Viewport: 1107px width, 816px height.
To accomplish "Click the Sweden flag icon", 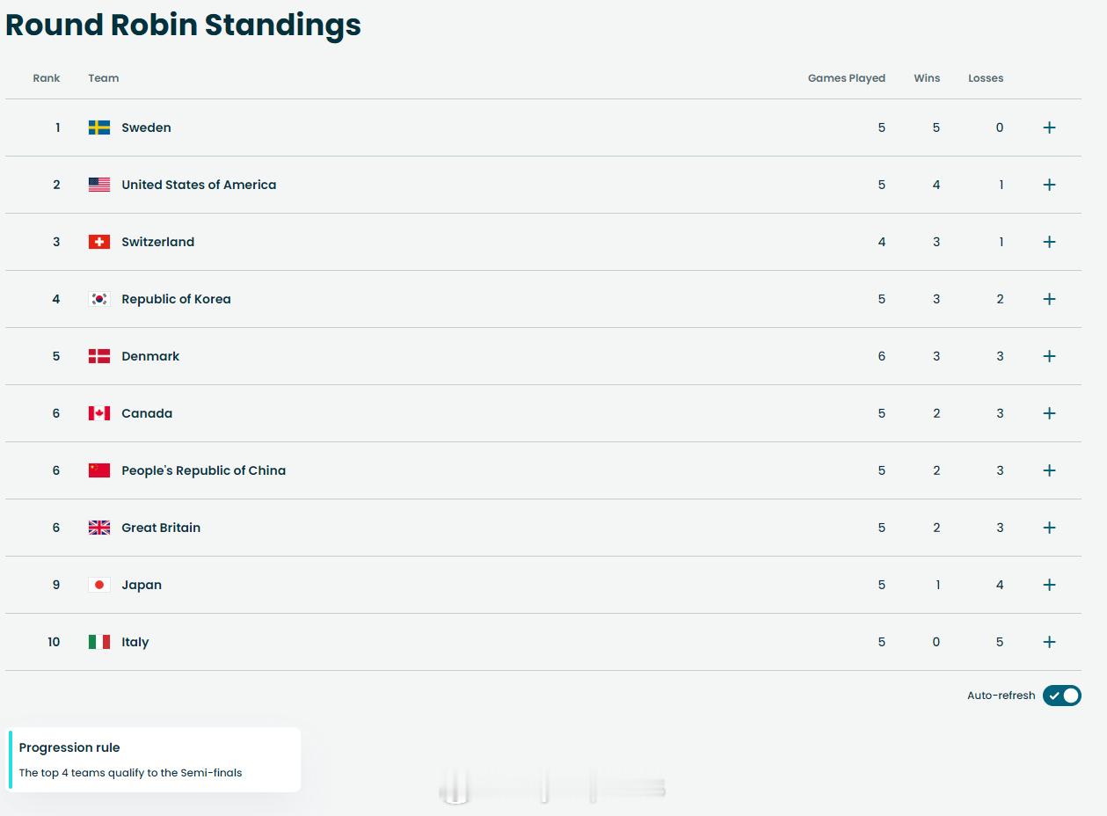I will [99, 127].
